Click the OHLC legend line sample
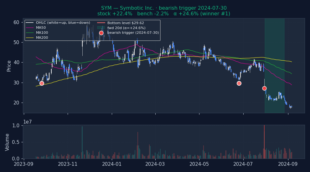This screenshot has width=310, height=172. pos(30,23)
